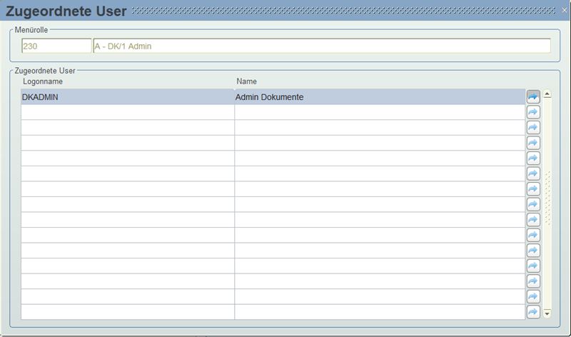Click the arrow icon in the DKADMIN row
The image size is (571, 337).
click(x=533, y=96)
